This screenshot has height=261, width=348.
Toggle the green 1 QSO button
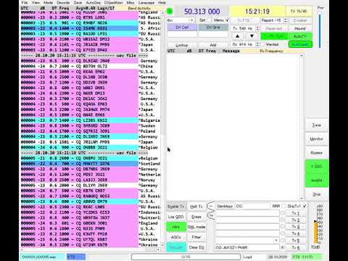(x=316, y=166)
